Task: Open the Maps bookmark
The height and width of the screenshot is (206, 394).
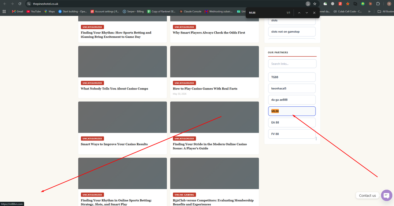Action: (50, 11)
